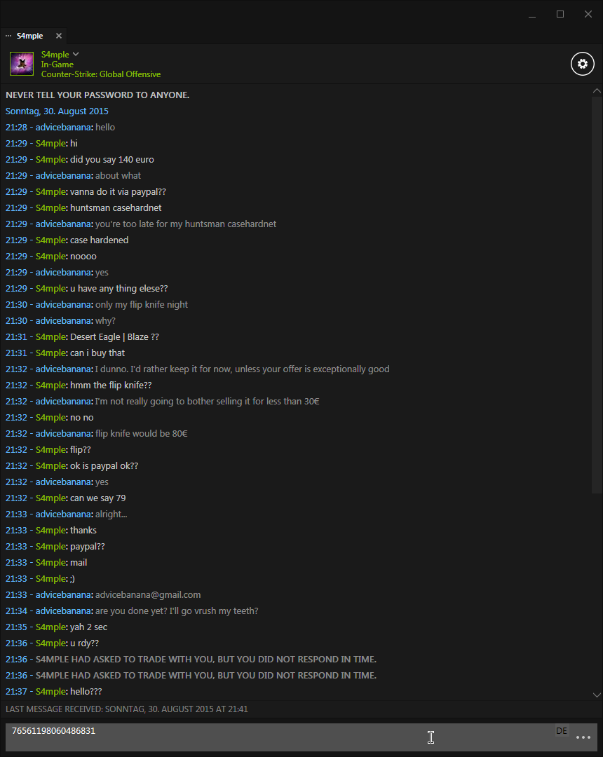Open chat settings gear icon
603x757 pixels.
pyautogui.click(x=582, y=64)
